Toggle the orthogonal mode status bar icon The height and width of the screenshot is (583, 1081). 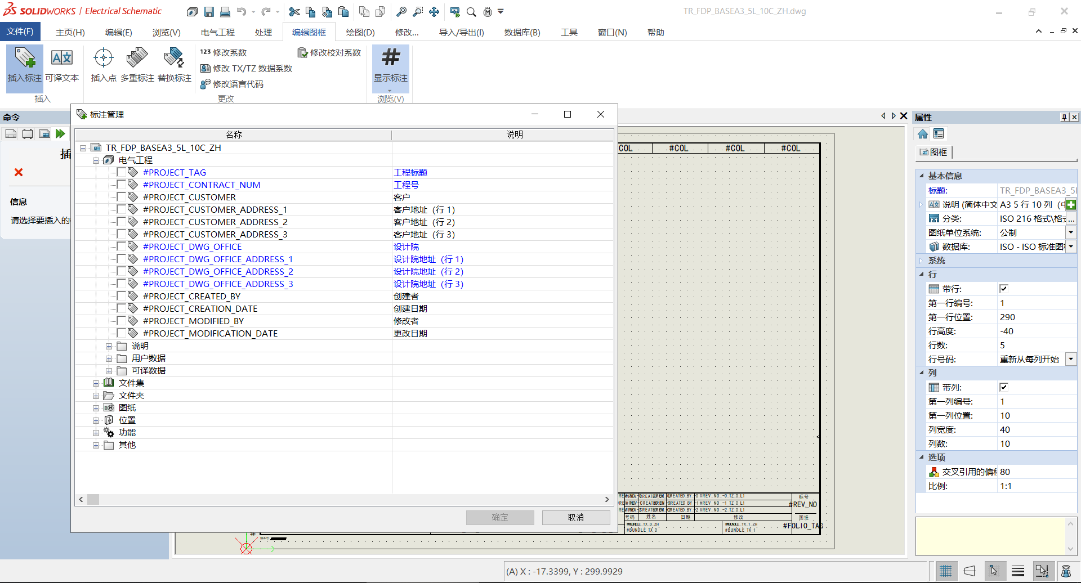pyautogui.click(x=970, y=571)
